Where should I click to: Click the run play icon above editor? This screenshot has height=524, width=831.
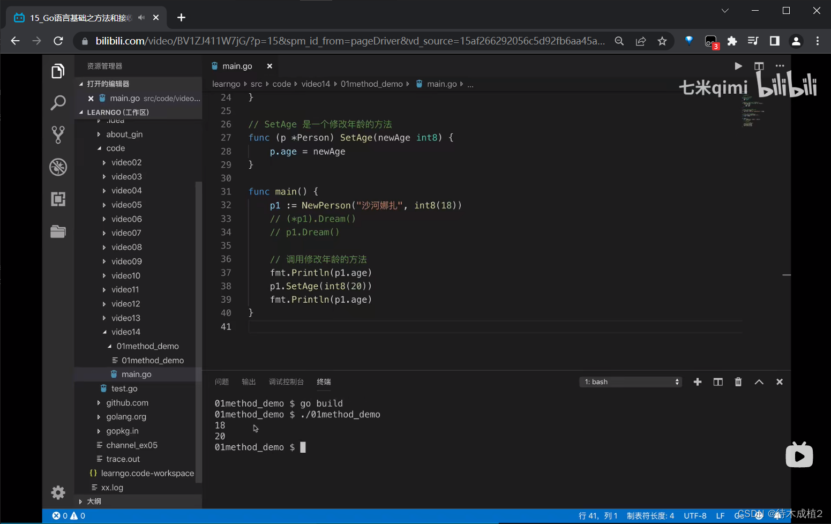[738, 66]
